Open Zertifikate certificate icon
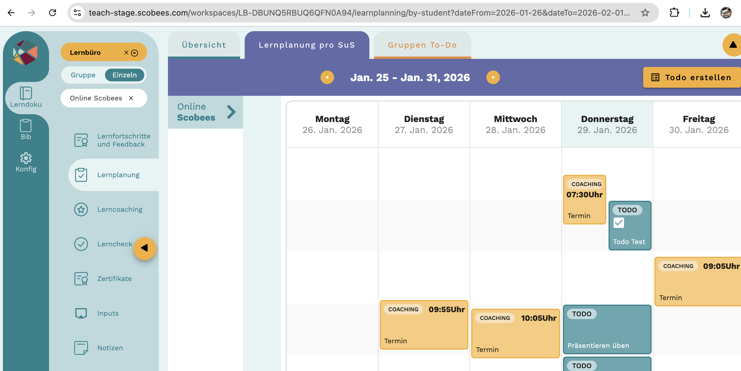741x371 pixels. (81, 279)
